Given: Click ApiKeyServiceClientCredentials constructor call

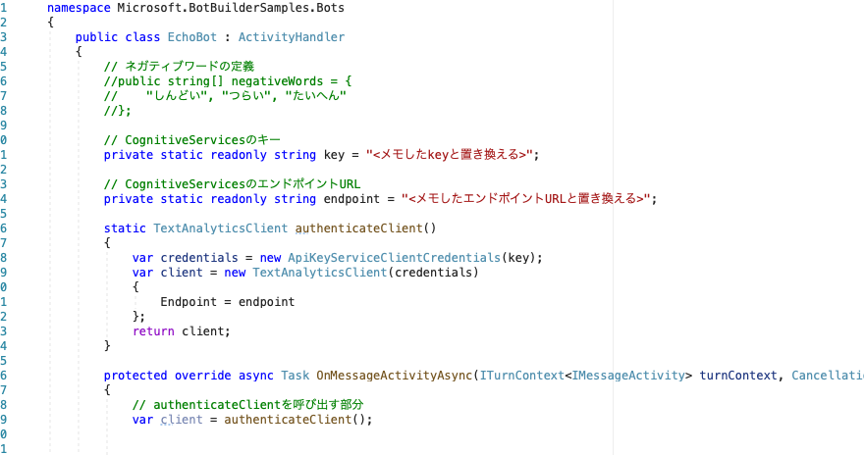Looking at the screenshot, I should [394, 258].
